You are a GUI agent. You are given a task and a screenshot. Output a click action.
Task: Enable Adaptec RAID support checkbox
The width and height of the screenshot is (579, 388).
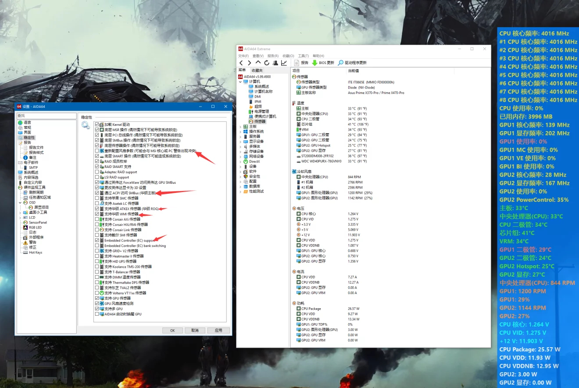[x=97, y=172]
